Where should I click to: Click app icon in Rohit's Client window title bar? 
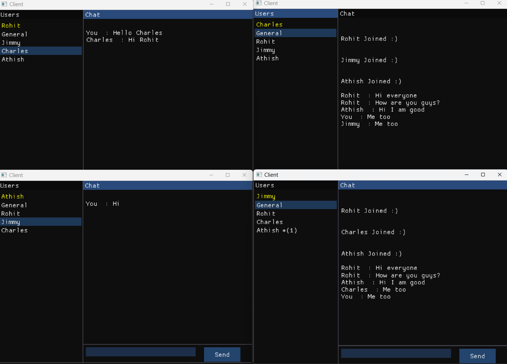[4, 4]
